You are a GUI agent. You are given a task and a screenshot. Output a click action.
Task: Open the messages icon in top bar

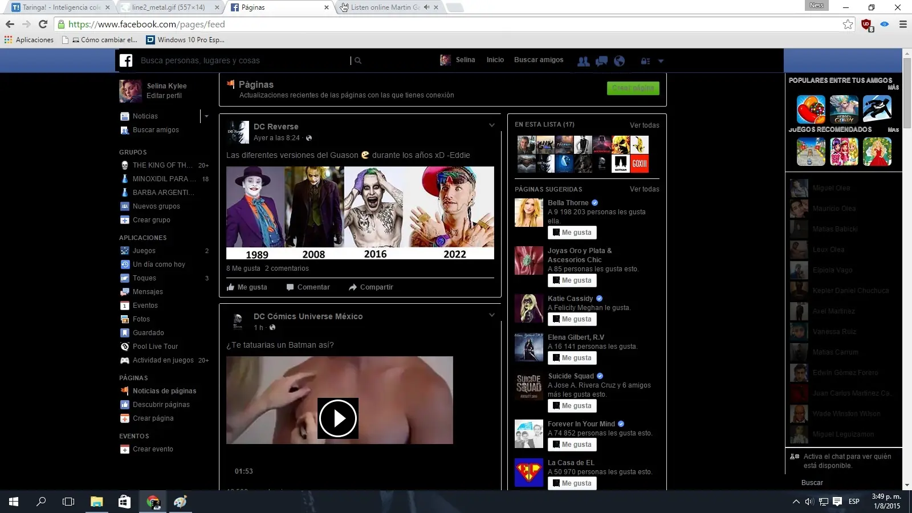tap(601, 61)
